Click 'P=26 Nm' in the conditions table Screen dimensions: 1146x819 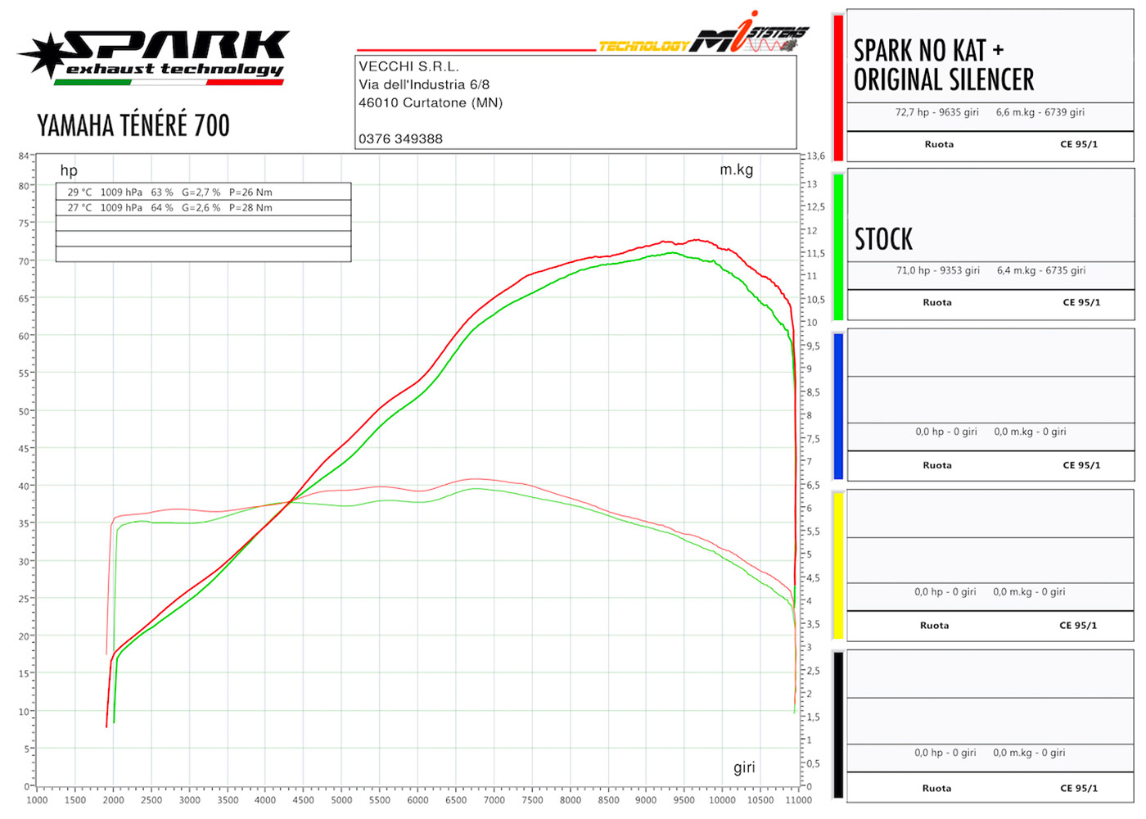tap(250, 192)
